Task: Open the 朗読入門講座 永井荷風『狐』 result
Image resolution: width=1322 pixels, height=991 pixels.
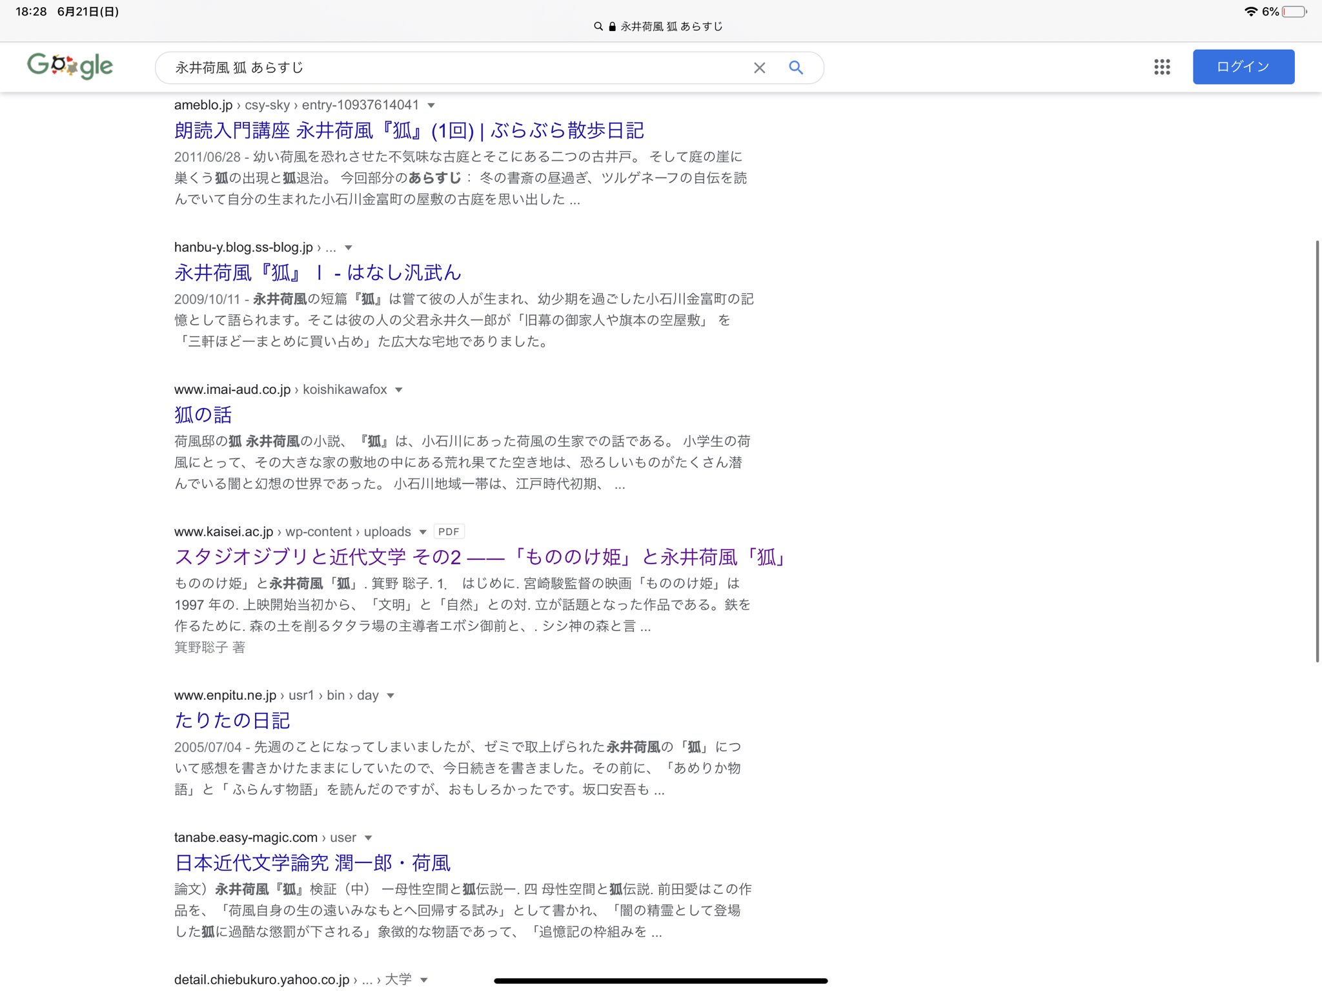Action: tap(409, 130)
